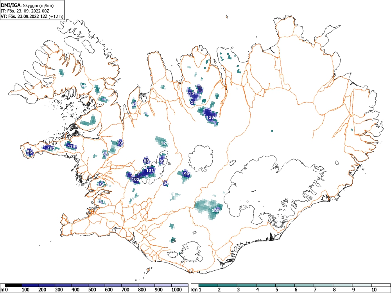Click the '102' visibility value on the map
Viewport: 391px width, 293px height.
point(135,179)
